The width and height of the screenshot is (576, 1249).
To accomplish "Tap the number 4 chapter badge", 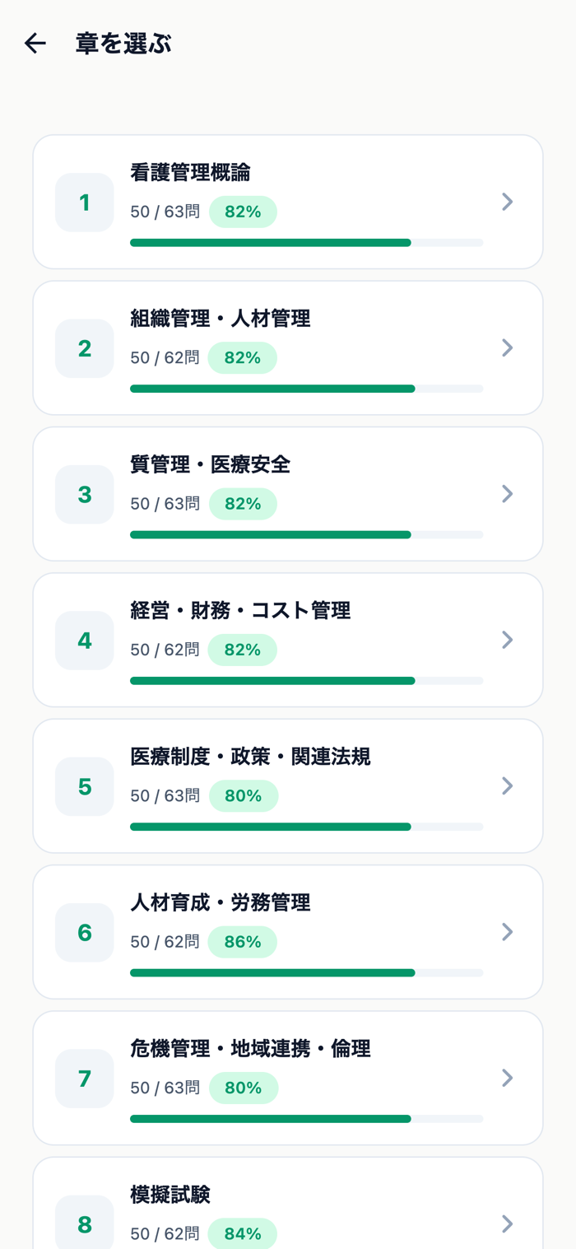I will 85,641.
